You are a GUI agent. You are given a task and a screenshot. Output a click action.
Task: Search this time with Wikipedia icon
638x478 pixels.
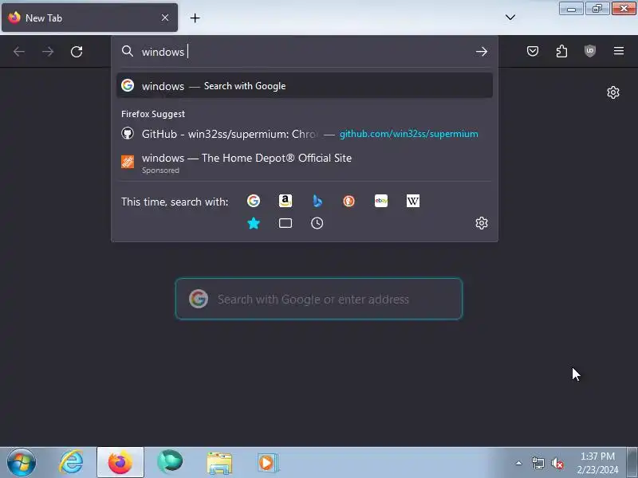coord(412,201)
